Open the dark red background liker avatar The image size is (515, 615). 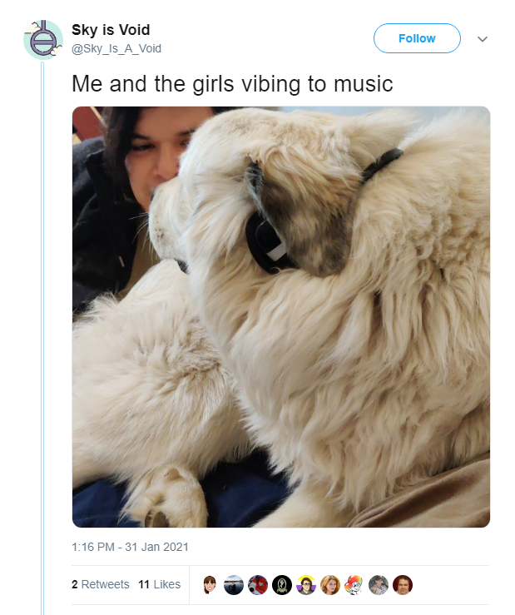[403, 585]
